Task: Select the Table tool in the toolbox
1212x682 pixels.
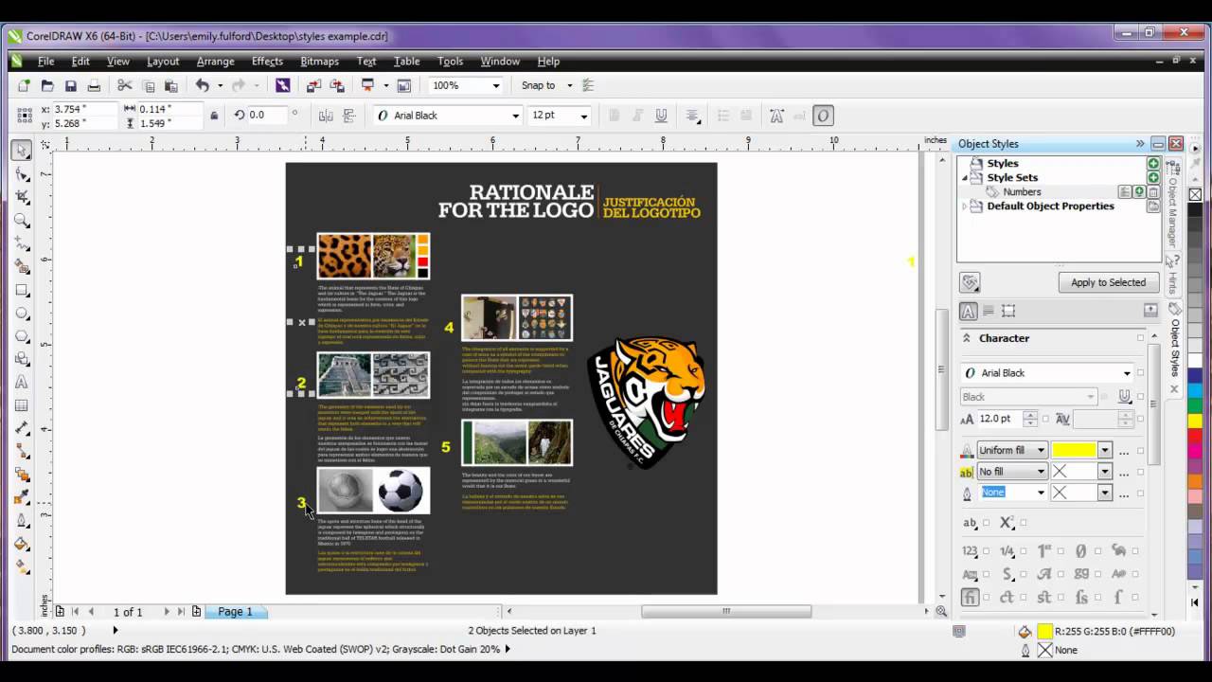Action: point(22,405)
